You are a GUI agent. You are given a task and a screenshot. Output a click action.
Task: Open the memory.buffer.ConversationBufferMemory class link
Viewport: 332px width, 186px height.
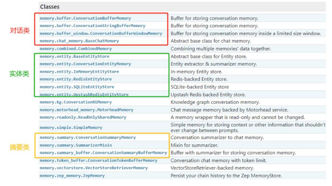pyautogui.click(x=85, y=18)
